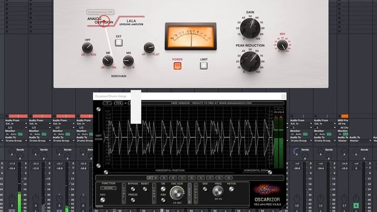The image size is (377, 212).
Task: Toggle track 17 activator button
Action: tap(344, 206)
